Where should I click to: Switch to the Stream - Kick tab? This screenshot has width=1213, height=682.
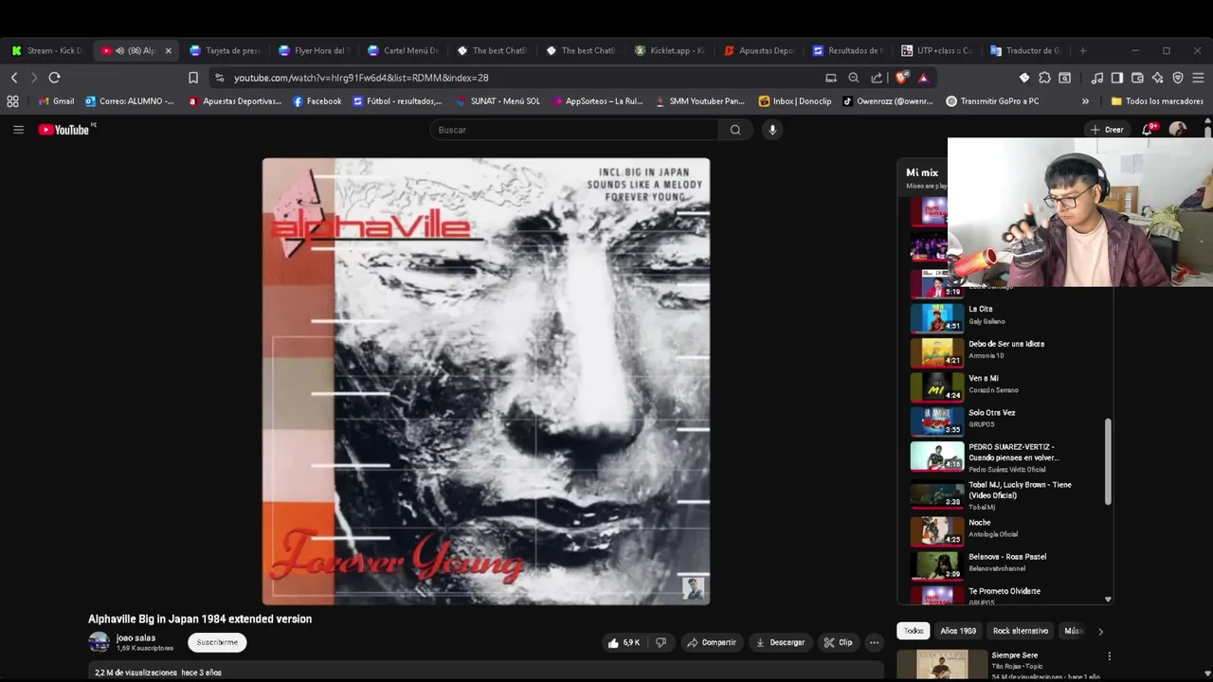tap(47, 50)
